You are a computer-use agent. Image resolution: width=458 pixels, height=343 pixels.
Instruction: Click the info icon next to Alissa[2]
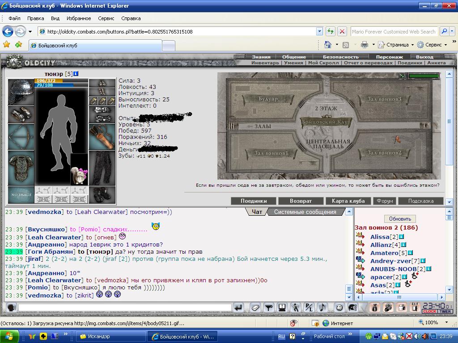point(401,237)
